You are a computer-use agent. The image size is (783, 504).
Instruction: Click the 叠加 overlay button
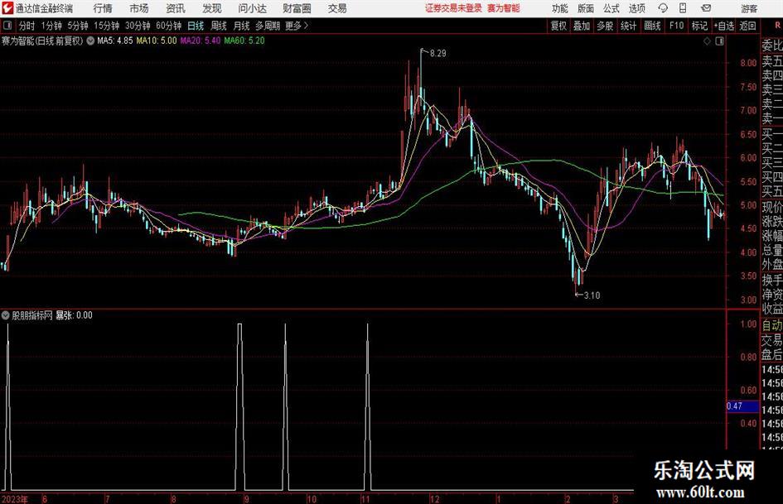(x=582, y=26)
